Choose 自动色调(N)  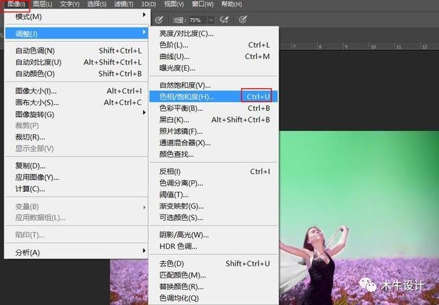coord(76,51)
